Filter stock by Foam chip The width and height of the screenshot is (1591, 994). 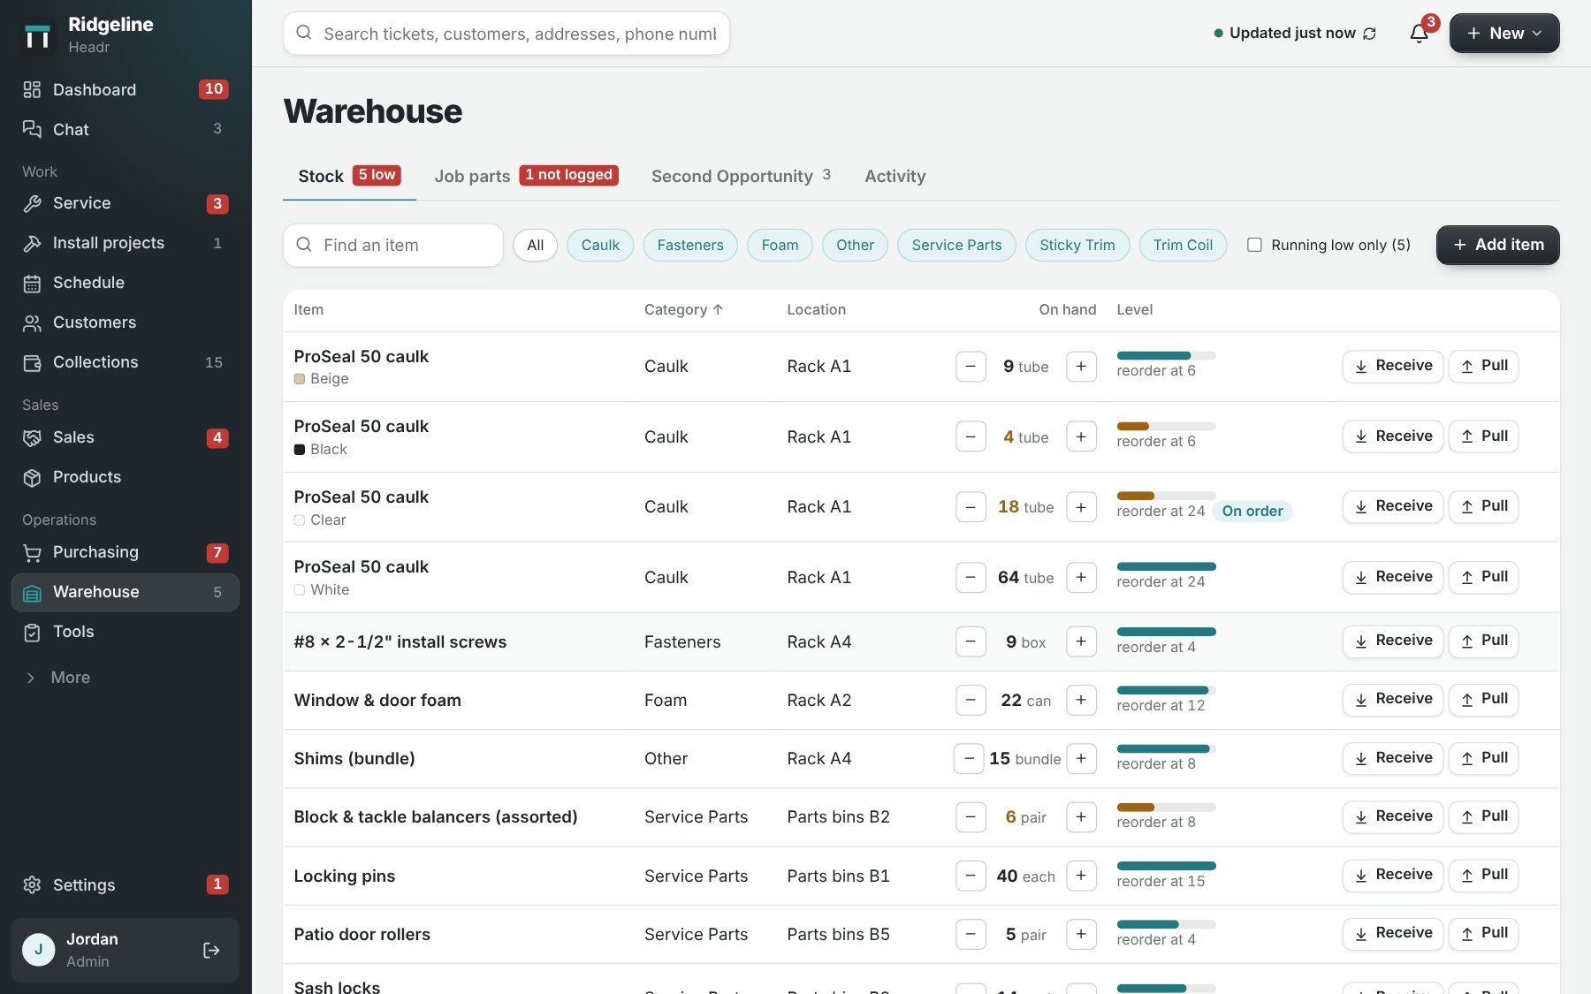point(780,245)
